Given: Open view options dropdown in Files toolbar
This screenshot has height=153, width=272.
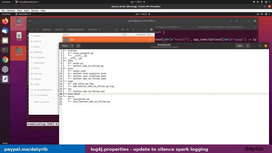Looking at the screenshot, I should click(x=127, y=29).
